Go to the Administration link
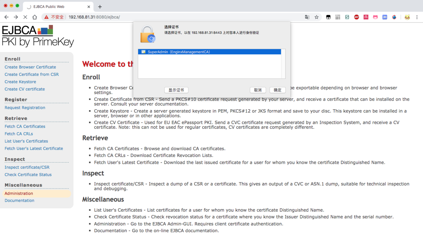This screenshot has height=246, width=423. pyautogui.click(x=19, y=193)
